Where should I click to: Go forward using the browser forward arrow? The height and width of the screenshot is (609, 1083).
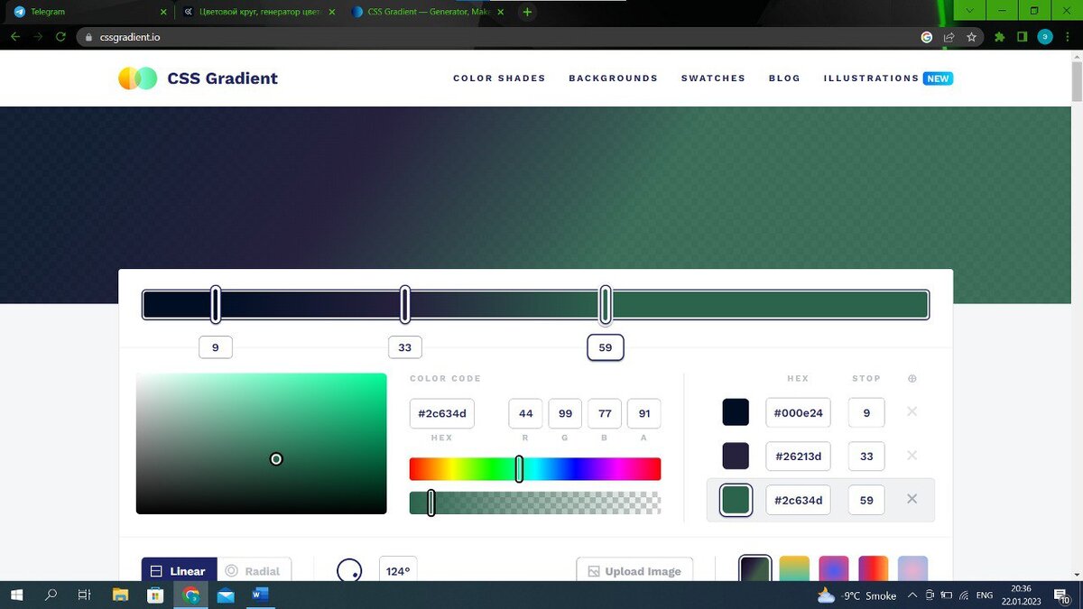[x=38, y=37]
